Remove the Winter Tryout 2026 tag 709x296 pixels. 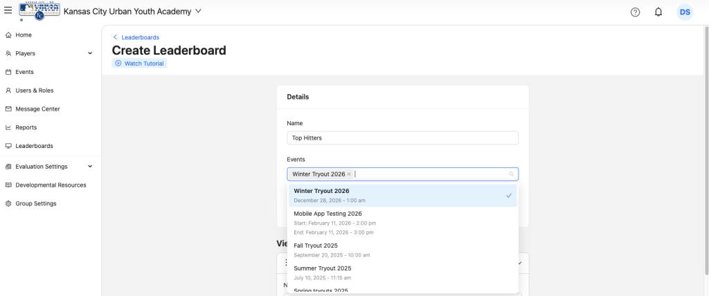click(349, 174)
